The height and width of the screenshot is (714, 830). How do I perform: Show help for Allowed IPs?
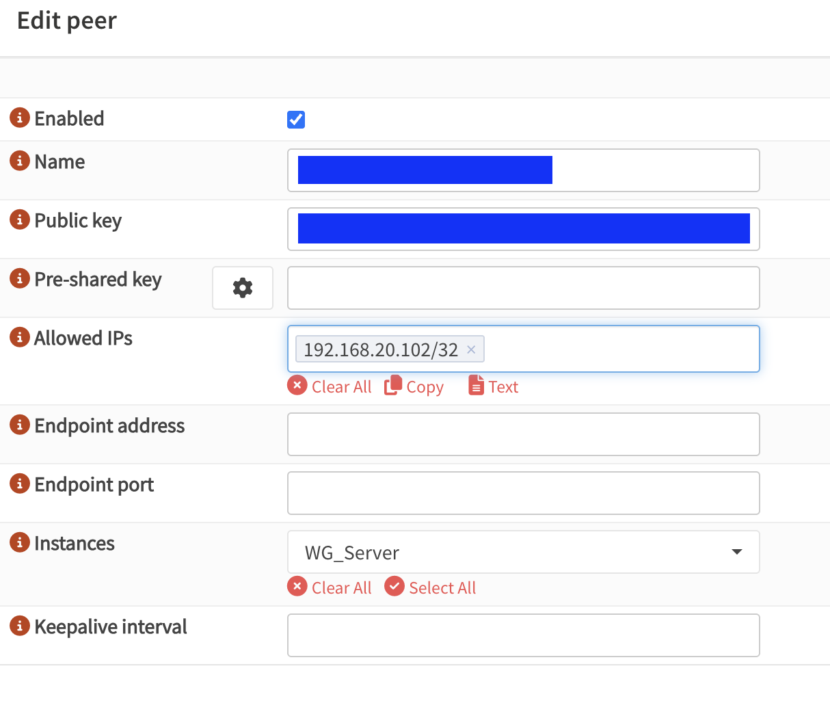pyautogui.click(x=20, y=337)
